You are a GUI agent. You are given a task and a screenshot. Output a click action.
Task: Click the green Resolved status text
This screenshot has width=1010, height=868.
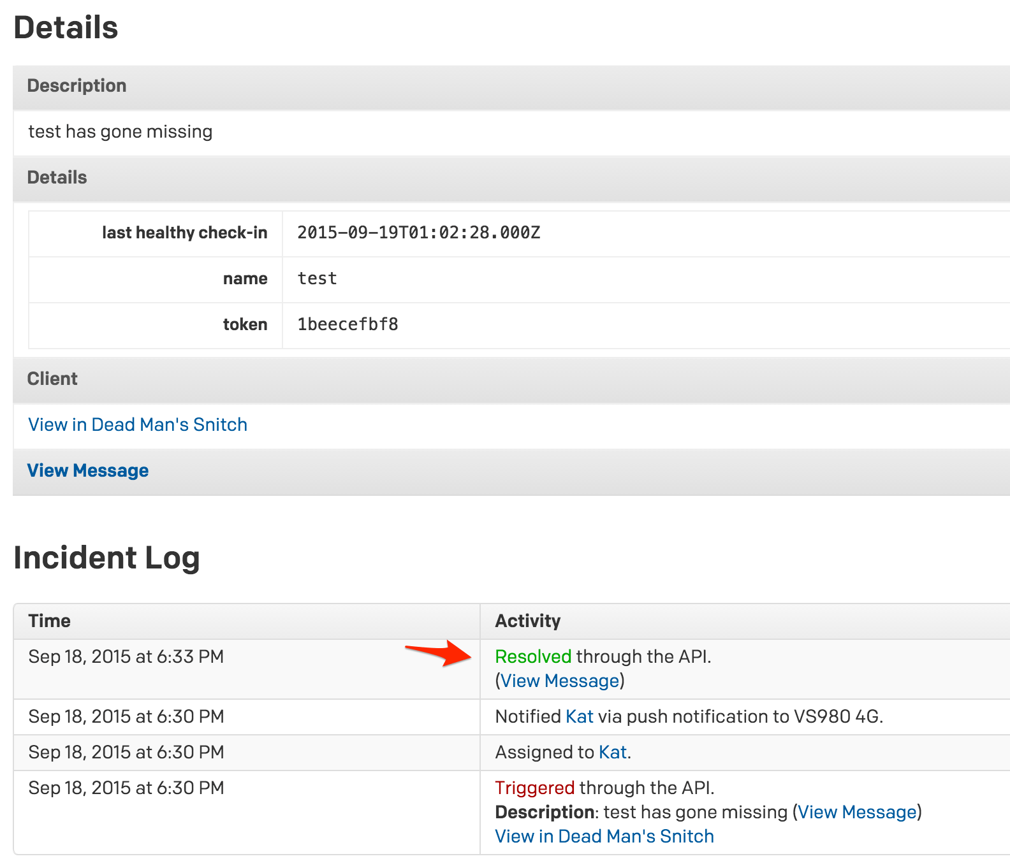point(533,656)
